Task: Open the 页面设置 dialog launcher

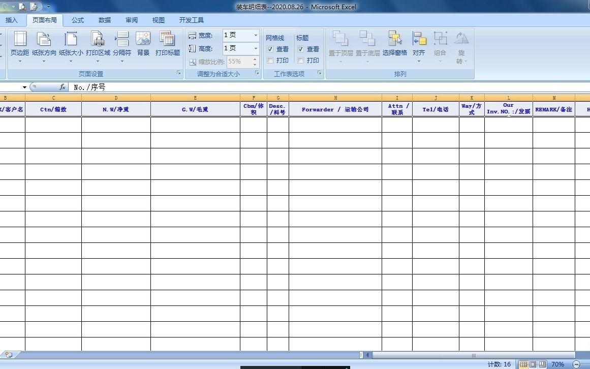Action: pos(179,74)
